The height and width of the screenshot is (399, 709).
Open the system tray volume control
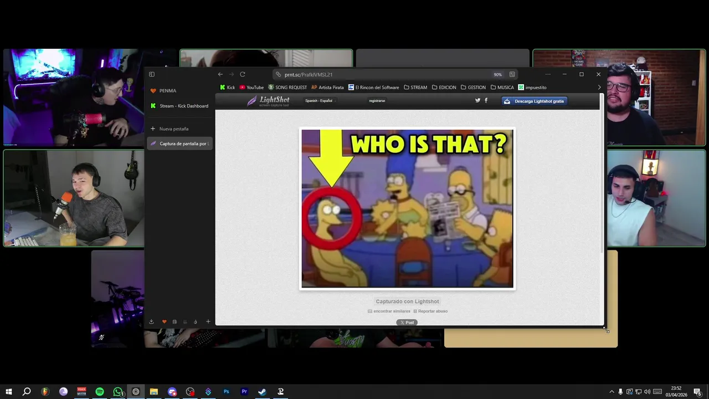click(x=647, y=392)
